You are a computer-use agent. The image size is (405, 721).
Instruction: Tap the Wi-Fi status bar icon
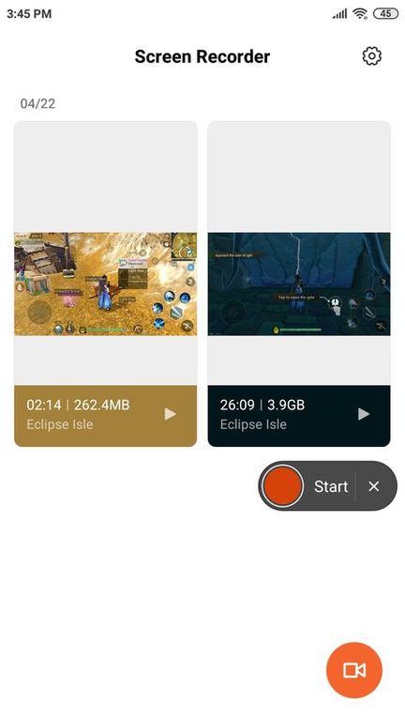360,14
